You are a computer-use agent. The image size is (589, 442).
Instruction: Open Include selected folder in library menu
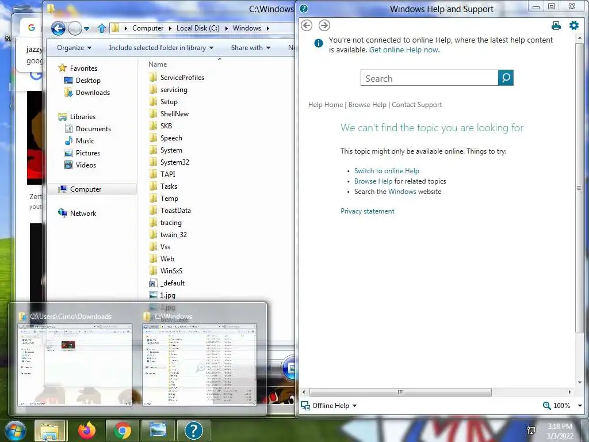pyautogui.click(x=161, y=48)
